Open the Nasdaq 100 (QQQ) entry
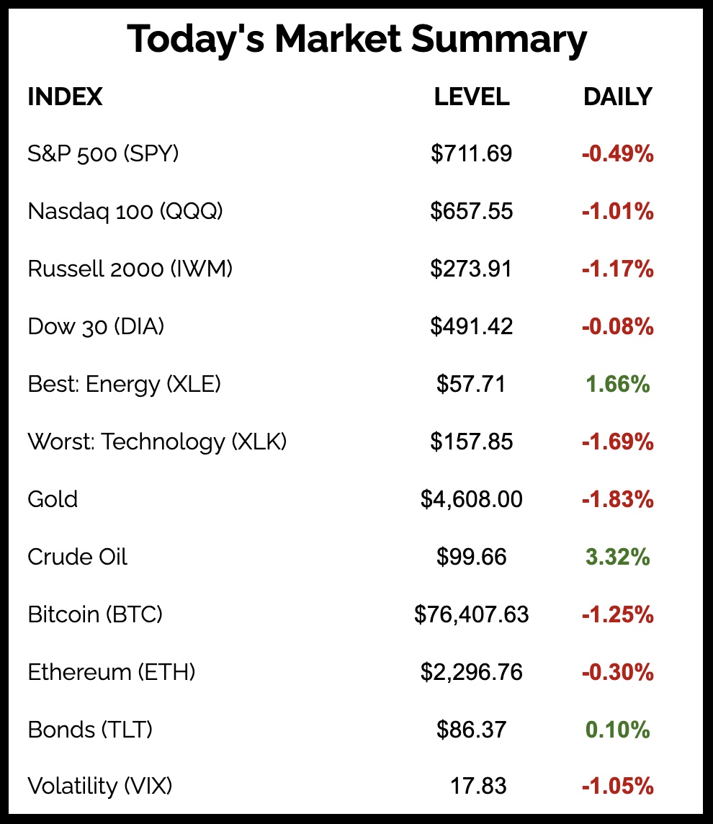This screenshot has height=824, width=713. (125, 211)
